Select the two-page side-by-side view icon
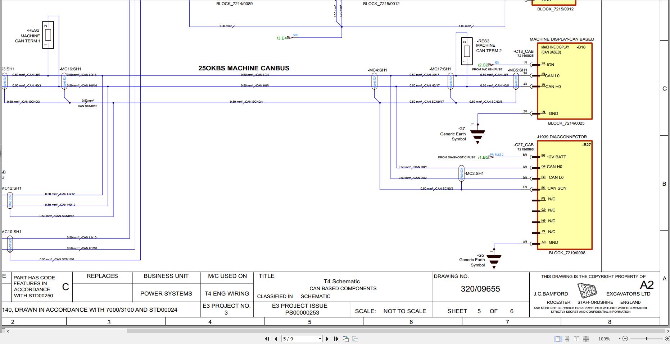The width and height of the screenshot is (670, 344). tap(576, 339)
